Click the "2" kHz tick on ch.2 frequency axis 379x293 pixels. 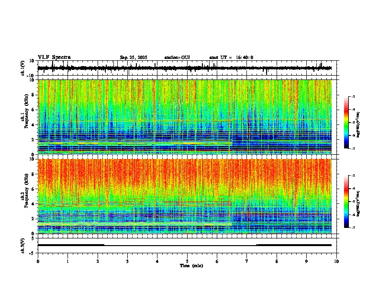coord(33,219)
